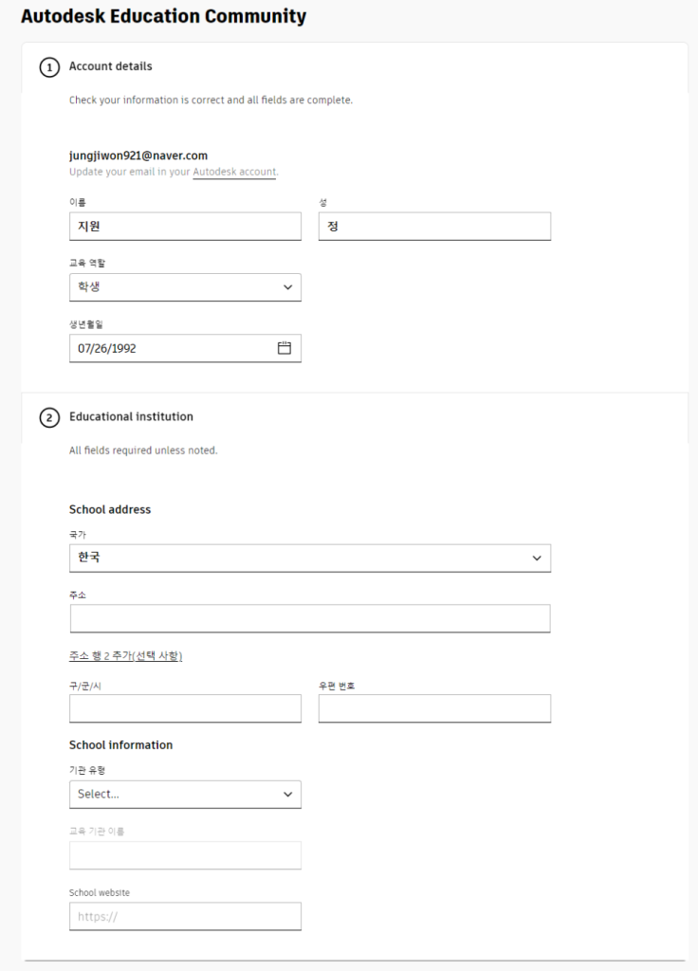Open the calendar picker icon for birthdate
Image resolution: width=698 pixels, height=971 pixels.
284,348
